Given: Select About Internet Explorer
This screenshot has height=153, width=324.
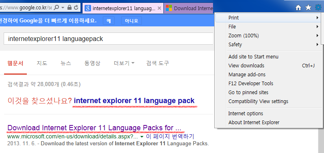Looking at the screenshot, I should tap(268, 122).
